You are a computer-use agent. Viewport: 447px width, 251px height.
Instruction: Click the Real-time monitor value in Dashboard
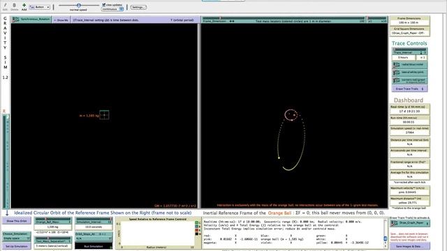(x=409, y=112)
